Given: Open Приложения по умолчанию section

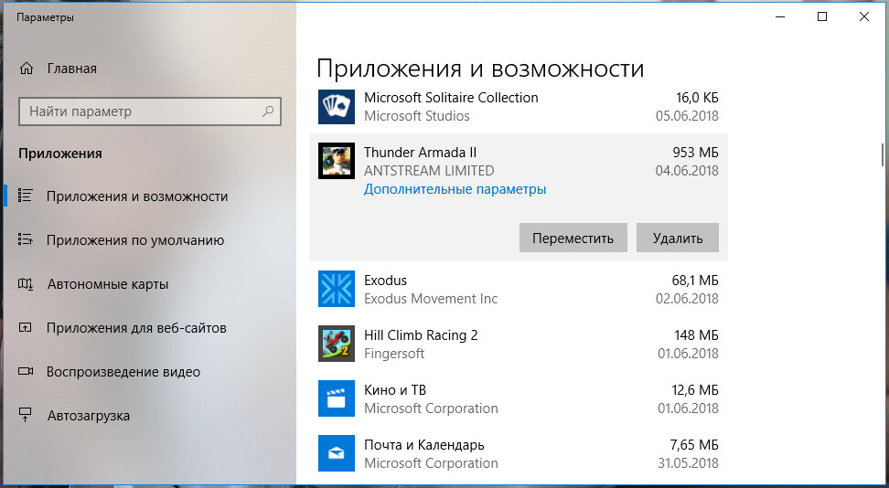Looking at the screenshot, I should pos(135,239).
